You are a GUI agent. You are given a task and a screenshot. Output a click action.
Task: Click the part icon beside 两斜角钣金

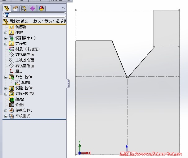pos(6,21)
